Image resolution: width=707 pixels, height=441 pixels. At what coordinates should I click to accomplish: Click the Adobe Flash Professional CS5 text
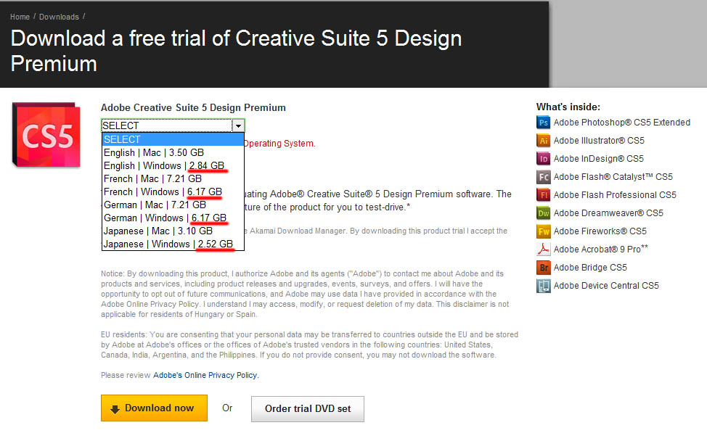click(x=615, y=195)
